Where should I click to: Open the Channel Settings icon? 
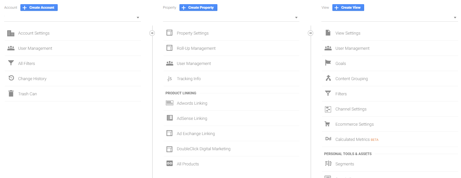328,109
